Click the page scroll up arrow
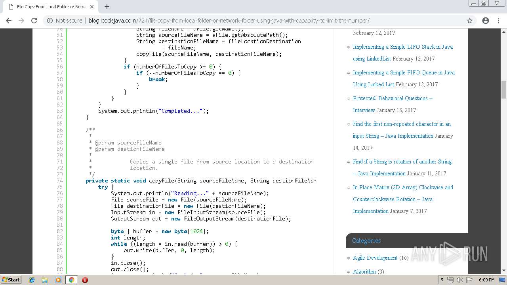The height and width of the screenshot is (285, 507). [504, 31]
